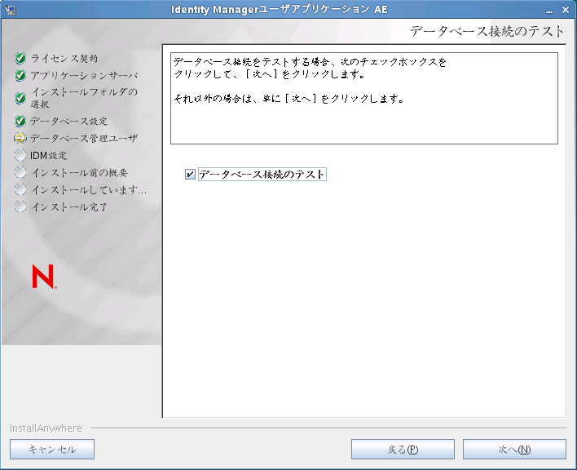
Task: Click the Identity Manager window title text
Action: (280, 9)
